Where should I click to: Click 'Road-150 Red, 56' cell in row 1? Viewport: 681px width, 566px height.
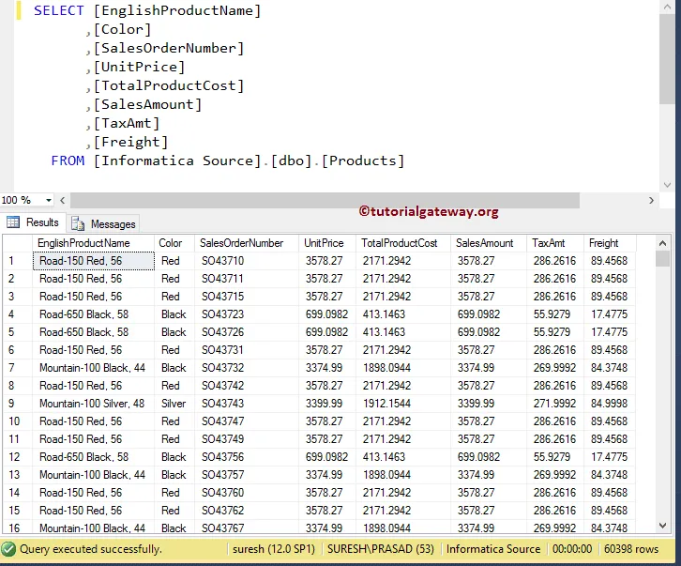point(93,261)
